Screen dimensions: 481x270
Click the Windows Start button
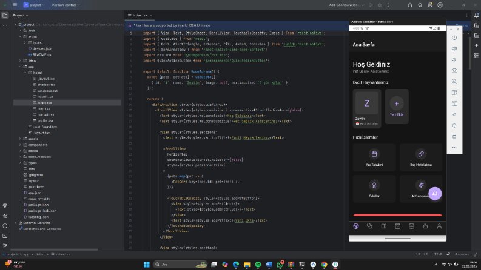click(x=147, y=264)
